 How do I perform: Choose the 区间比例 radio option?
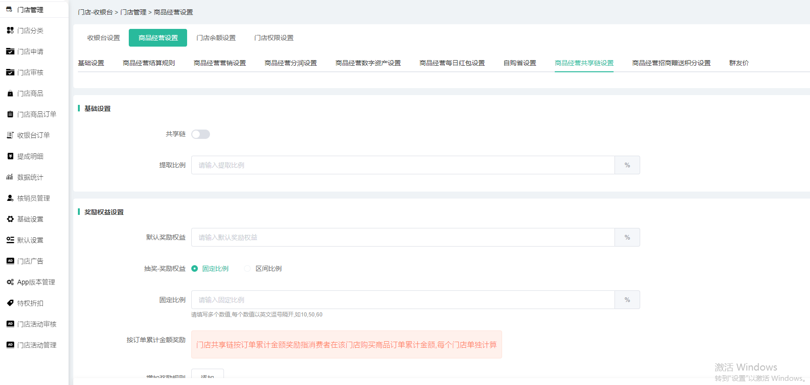click(248, 268)
